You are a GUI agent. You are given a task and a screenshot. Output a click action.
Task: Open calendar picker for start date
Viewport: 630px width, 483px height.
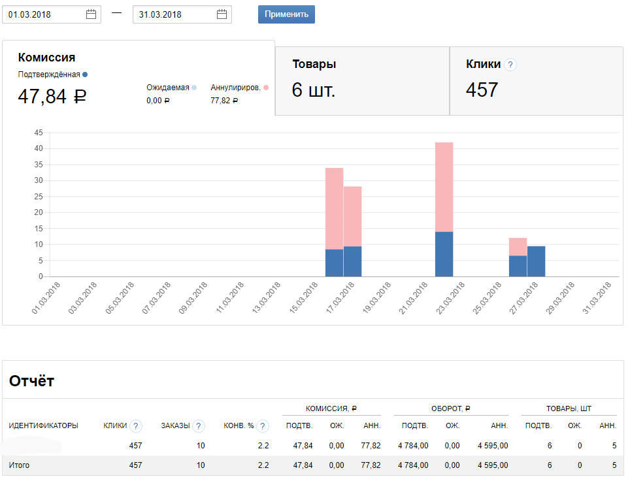(x=91, y=14)
